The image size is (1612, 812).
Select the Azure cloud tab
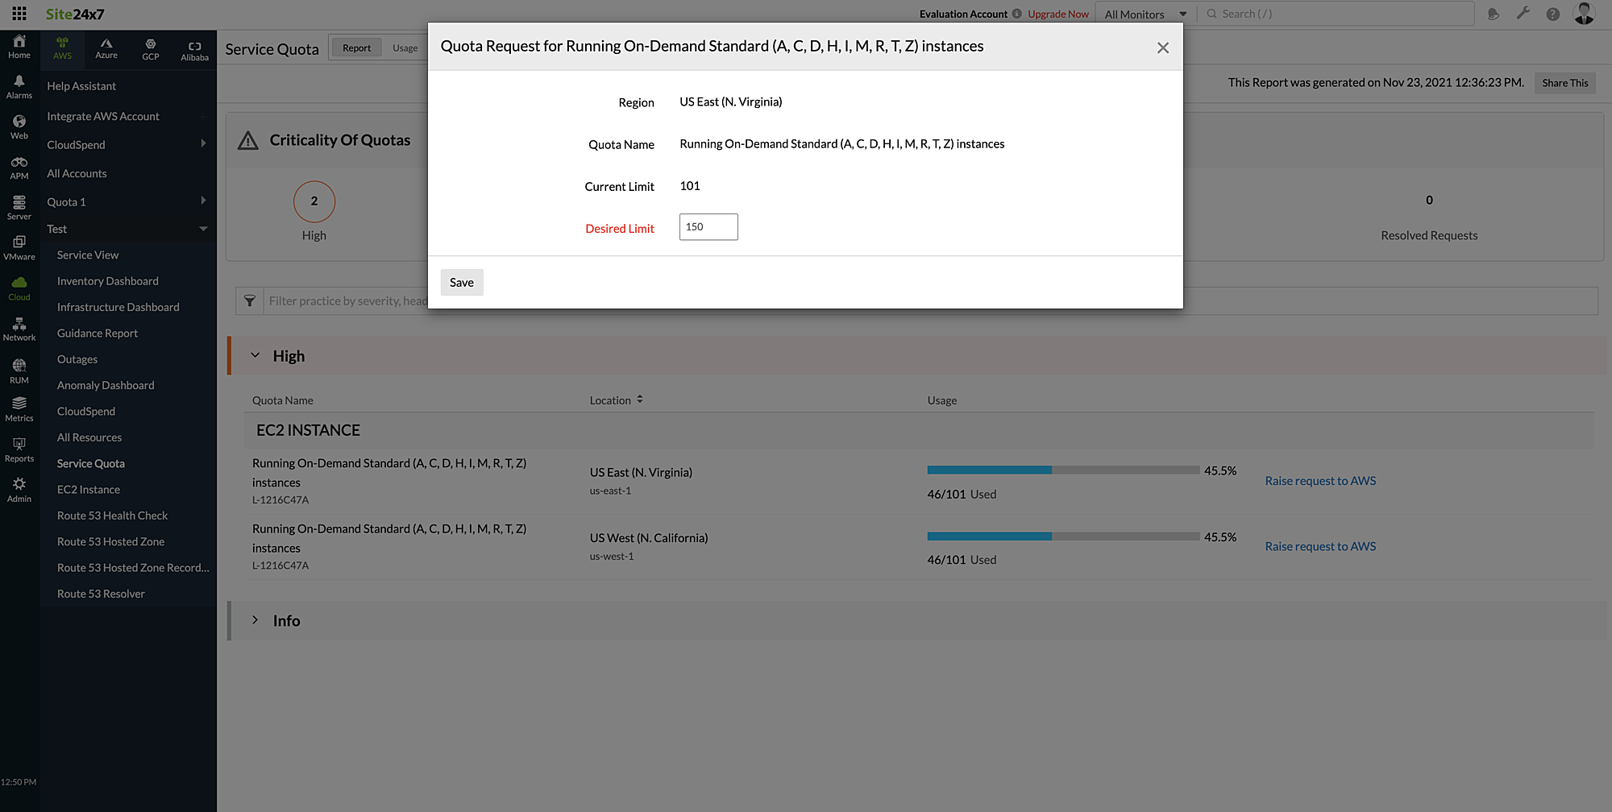click(x=106, y=48)
